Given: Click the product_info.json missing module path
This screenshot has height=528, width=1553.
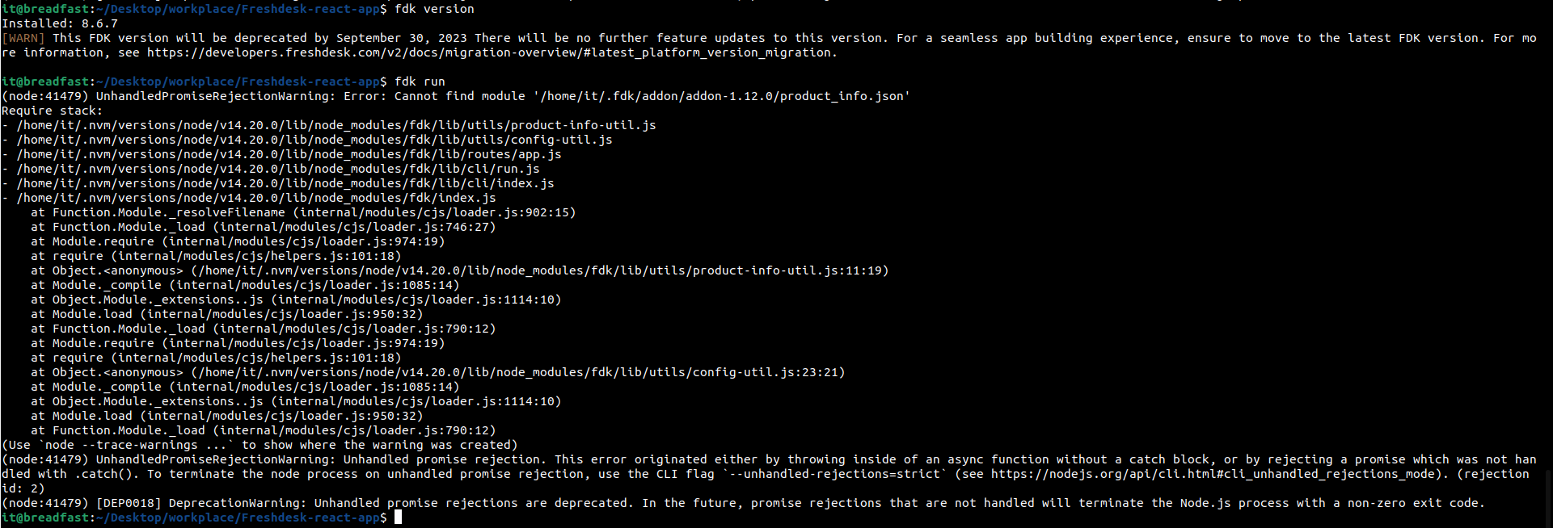Looking at the screenshot, I should point(721,96).
